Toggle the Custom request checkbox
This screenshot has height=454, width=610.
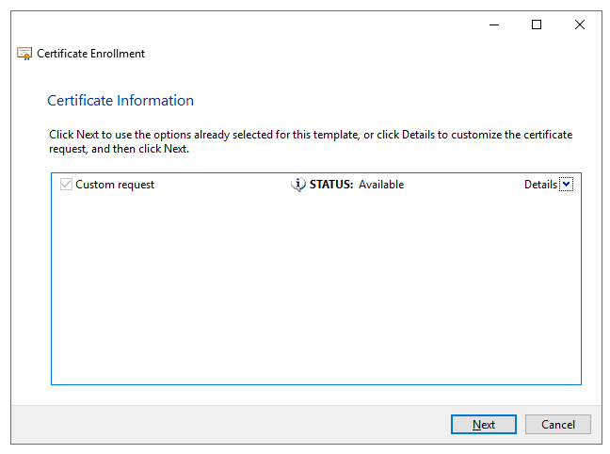[66, 185]
